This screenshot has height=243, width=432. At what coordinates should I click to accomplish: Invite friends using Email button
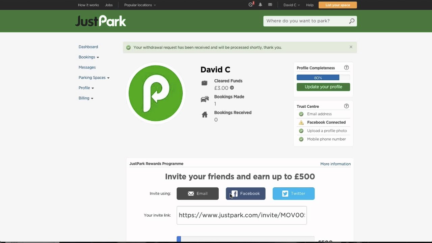pyautogui.click(x=198, y=194)
